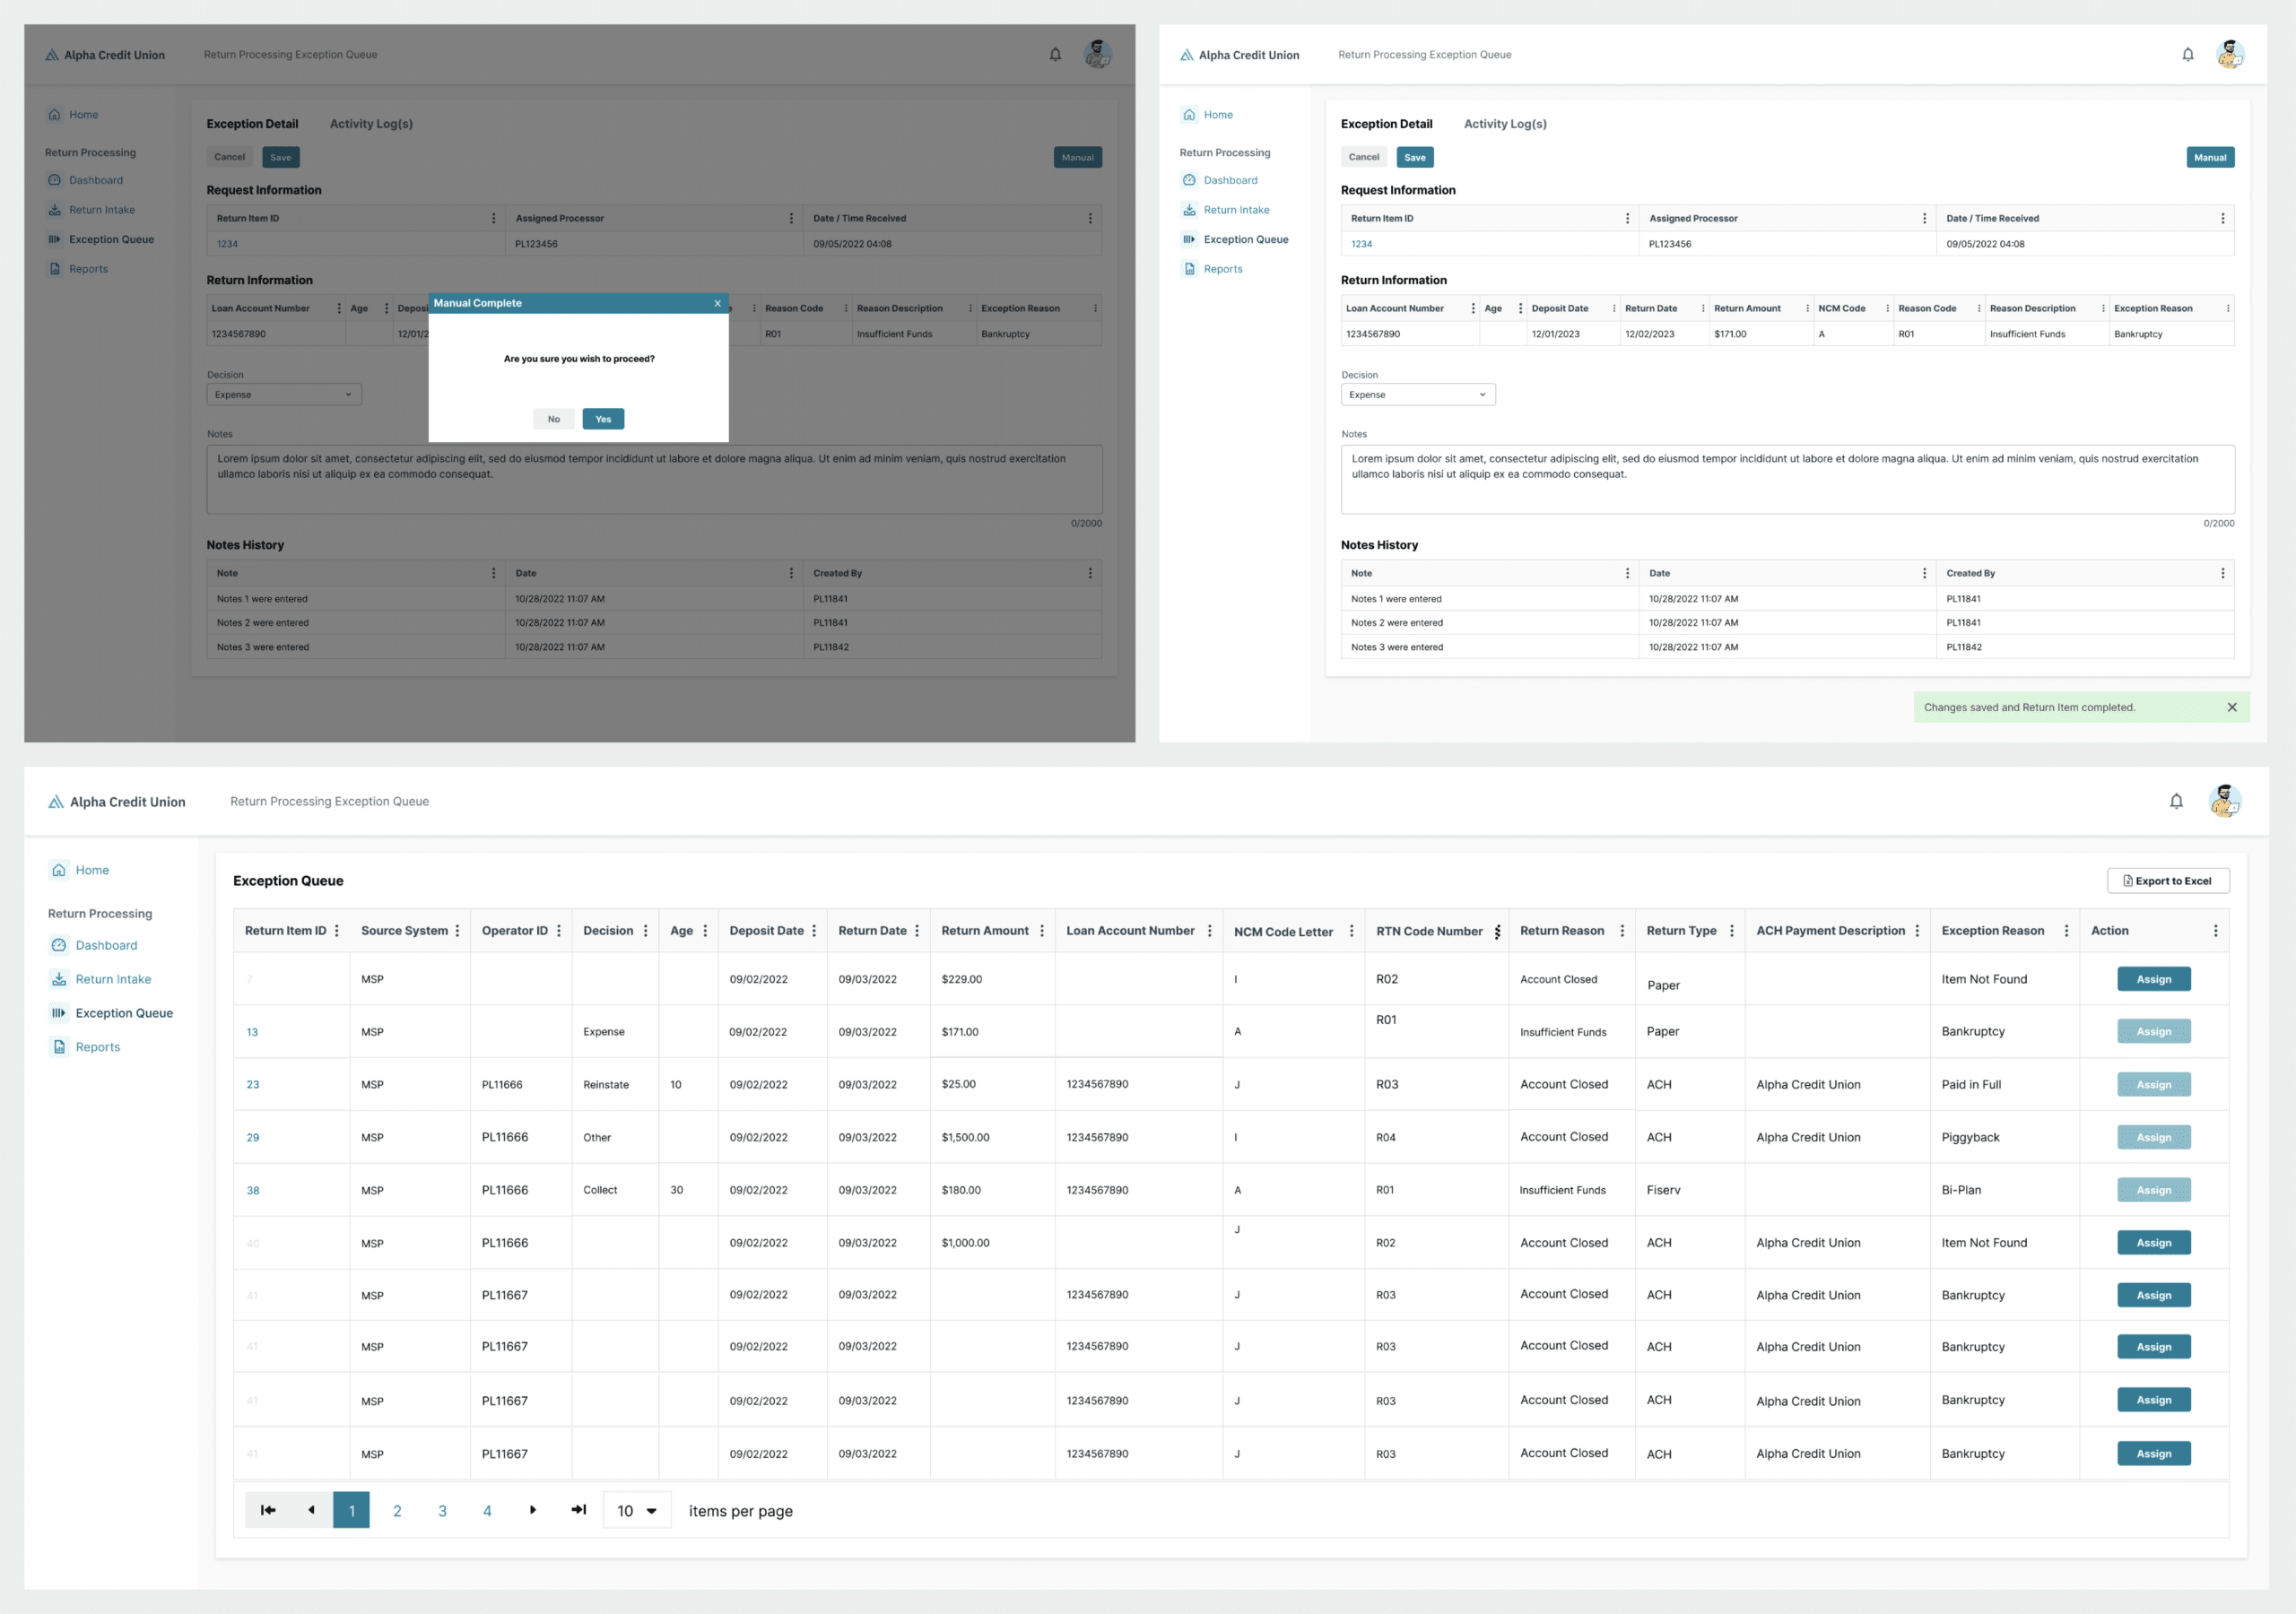Open Source System column menu

(x=458, y=931)
